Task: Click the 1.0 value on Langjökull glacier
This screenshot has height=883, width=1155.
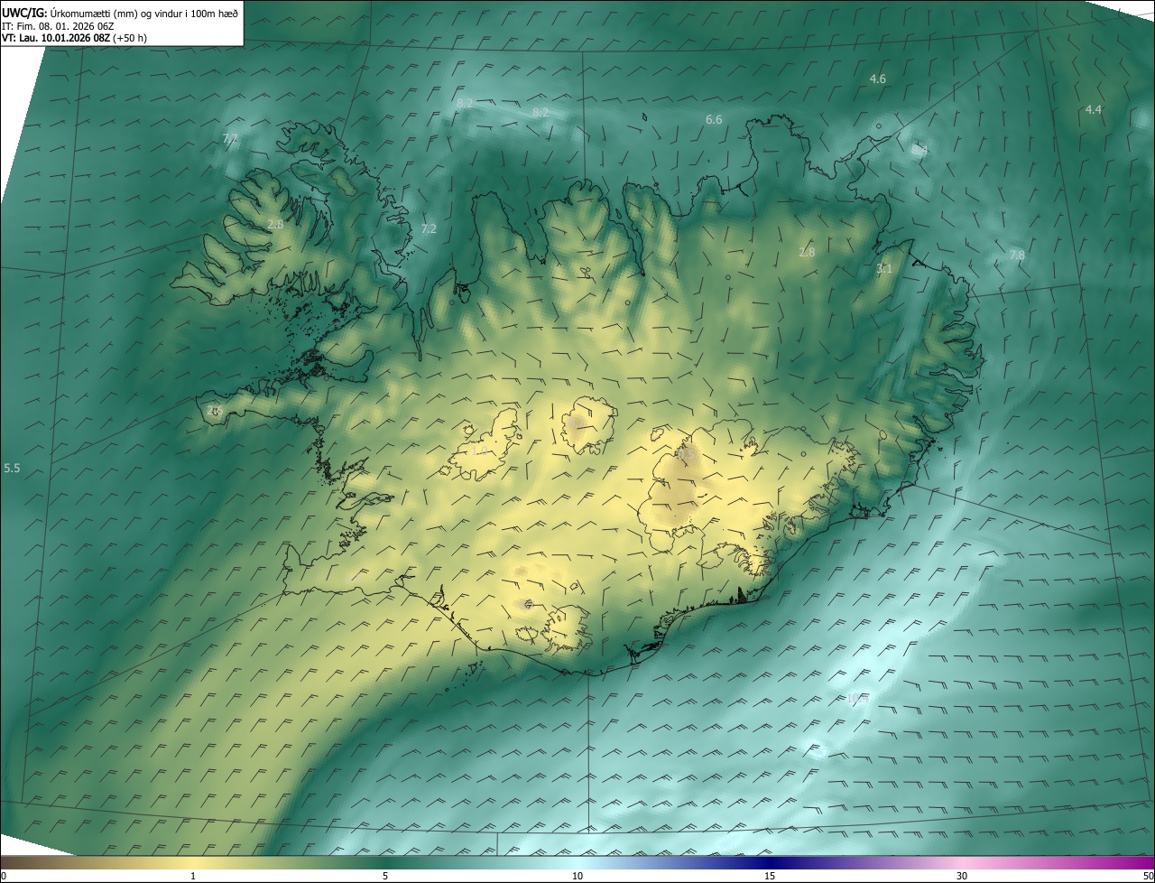Action: (479, 451)
